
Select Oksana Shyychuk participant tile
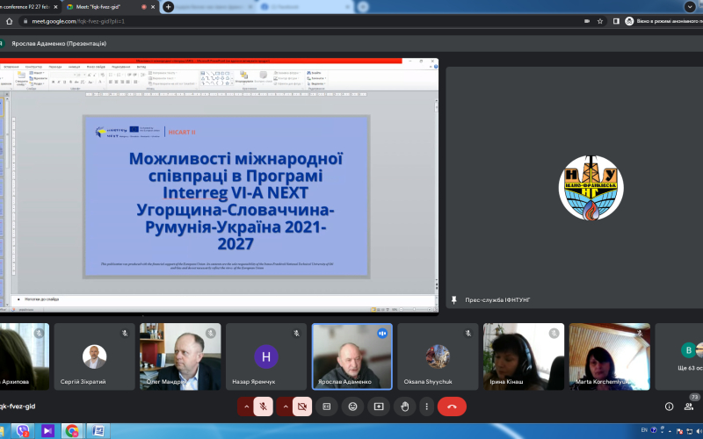[x=438, y=356]
